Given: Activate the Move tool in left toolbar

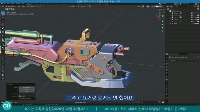Looking at the screenshot, I should tap(3, 21).
